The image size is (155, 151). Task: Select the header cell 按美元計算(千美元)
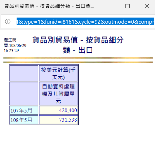click(58, 73)
